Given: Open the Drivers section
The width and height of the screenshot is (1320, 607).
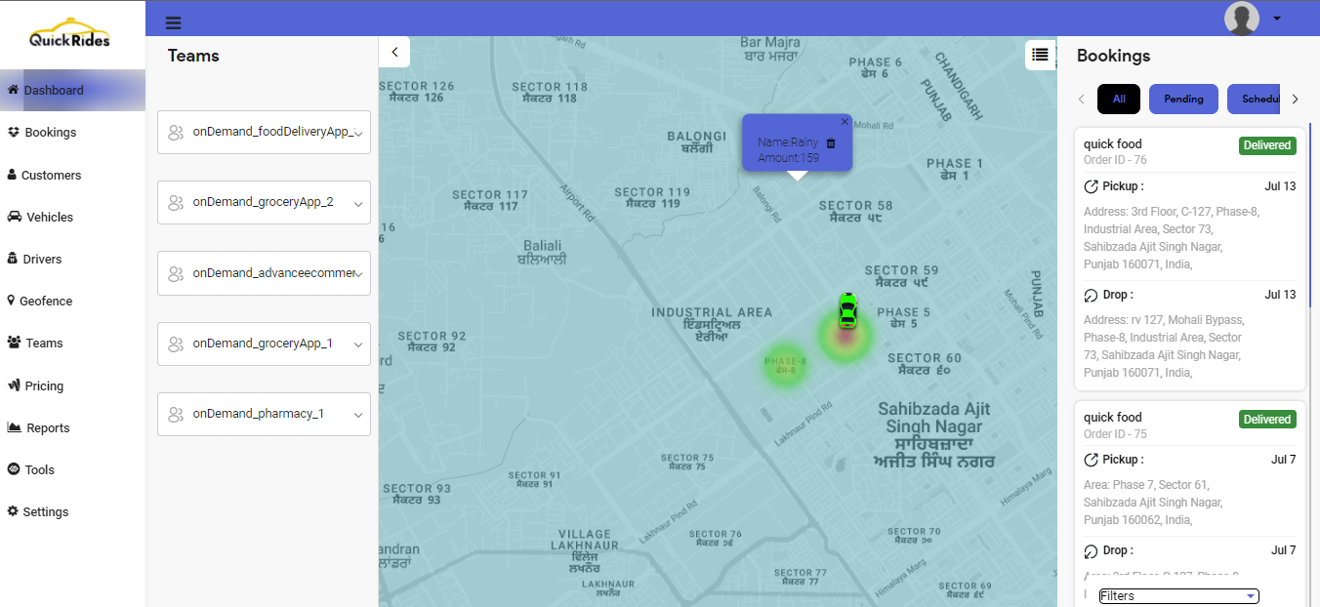Looking at the screenshot, I should pyautogui.click(x=43, y=259).
